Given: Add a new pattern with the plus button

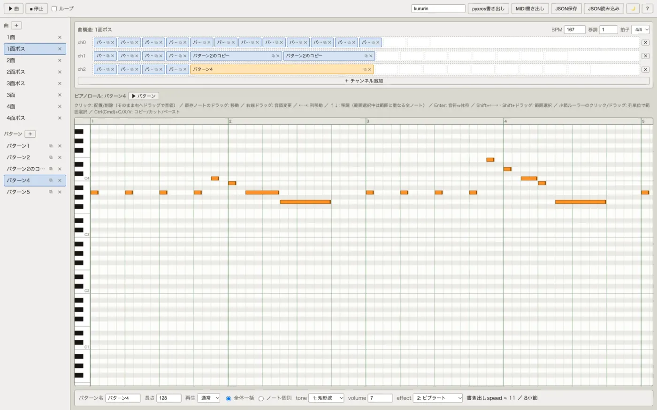Looking at the screenshot, I should click(30, 134).
